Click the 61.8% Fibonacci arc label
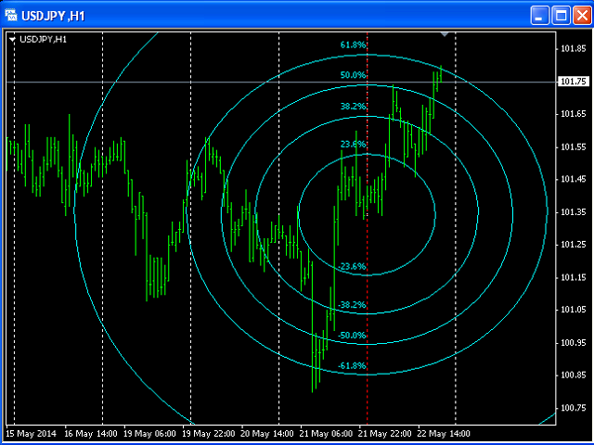This screenshot has width=594, height=445. coord(353,45)
